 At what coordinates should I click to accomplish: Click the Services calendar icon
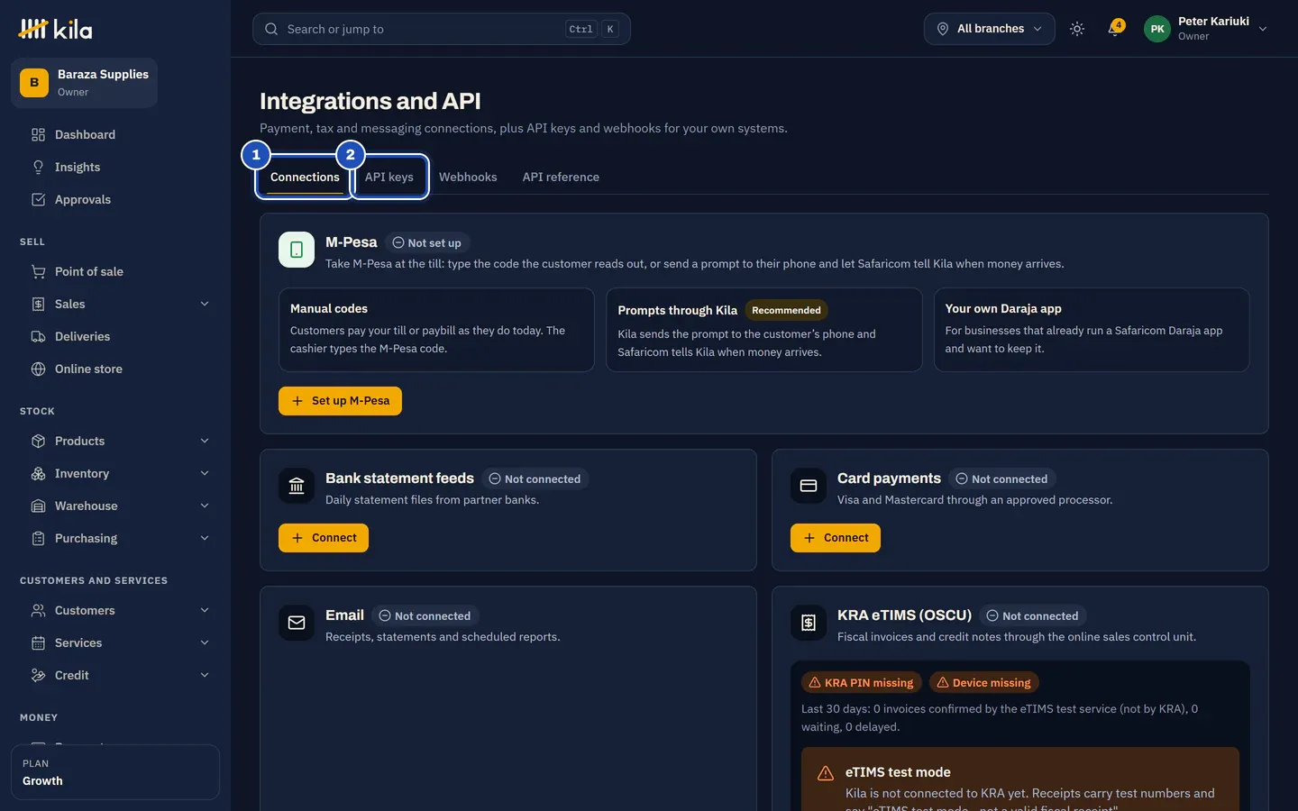pos(38,642)
